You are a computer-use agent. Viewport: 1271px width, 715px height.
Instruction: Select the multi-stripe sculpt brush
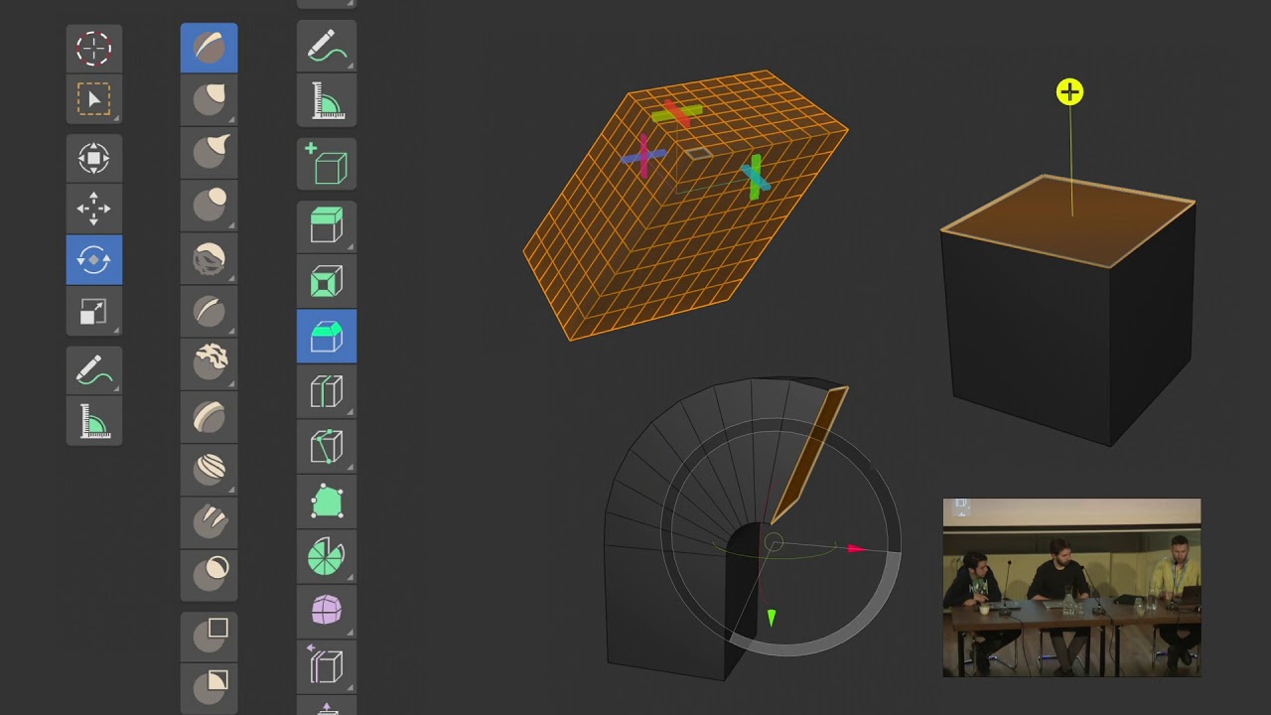[x=209, y=469]
